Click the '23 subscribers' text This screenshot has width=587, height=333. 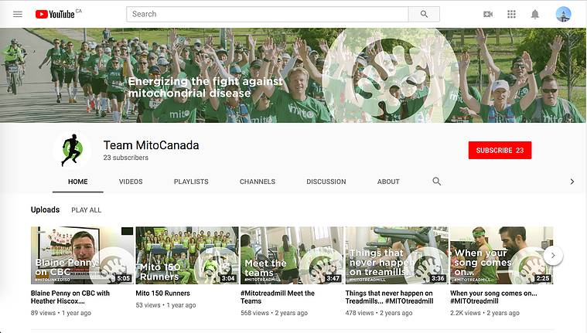[x=126, y=158]
